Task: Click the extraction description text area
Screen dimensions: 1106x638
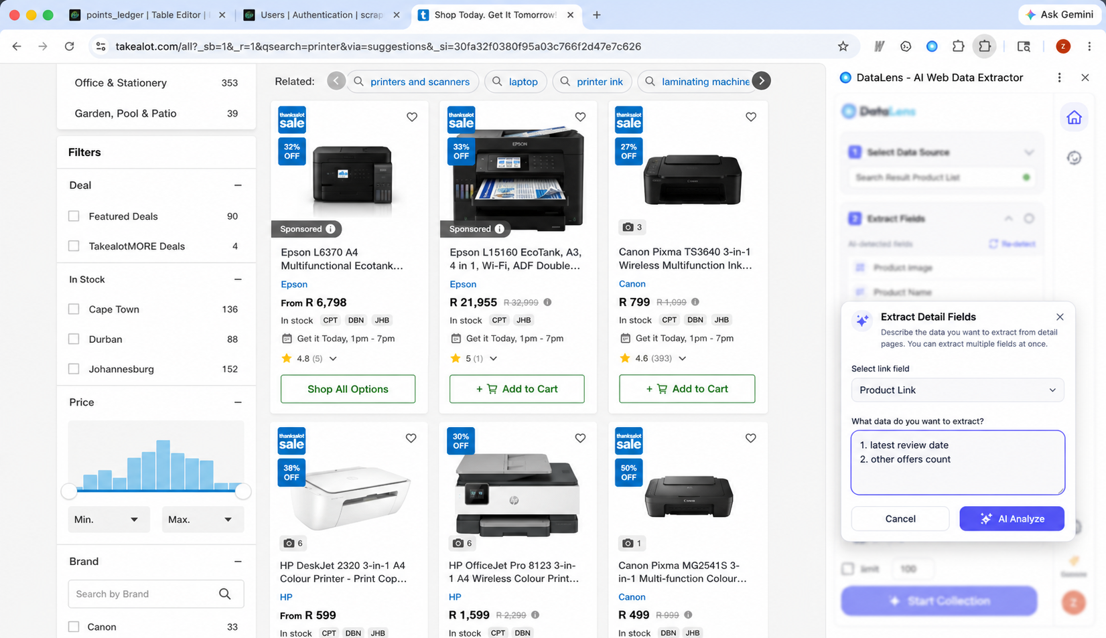Action: click(957, 463)
